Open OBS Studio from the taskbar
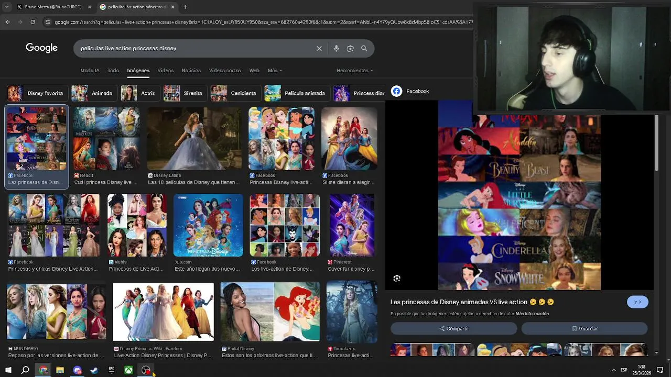671x377 pixels. pyautogui.click(x=146, y=370)
